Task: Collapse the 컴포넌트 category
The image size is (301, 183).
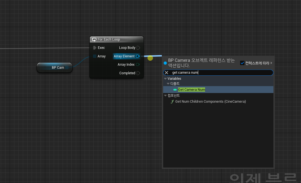Action: tap(165, 96)
